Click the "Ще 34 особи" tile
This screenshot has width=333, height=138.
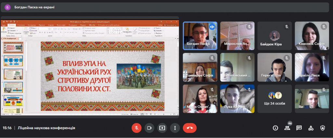pyautogui.click(x=275, y=99)
